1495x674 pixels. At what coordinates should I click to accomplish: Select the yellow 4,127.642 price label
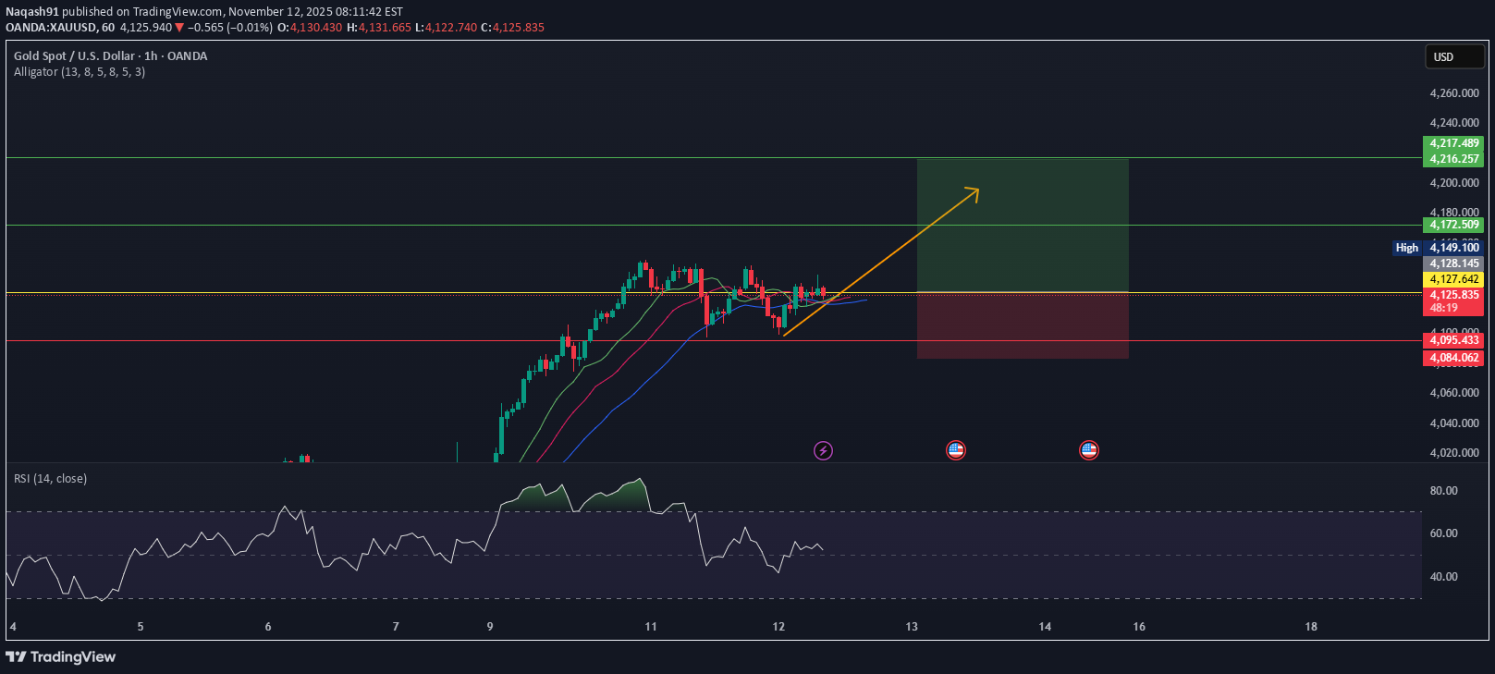tap(1453, 279)
